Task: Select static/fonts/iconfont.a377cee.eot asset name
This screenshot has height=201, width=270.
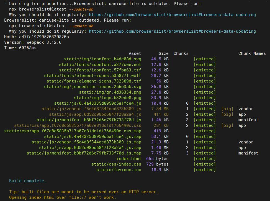Action: click(x=100, y=65)
